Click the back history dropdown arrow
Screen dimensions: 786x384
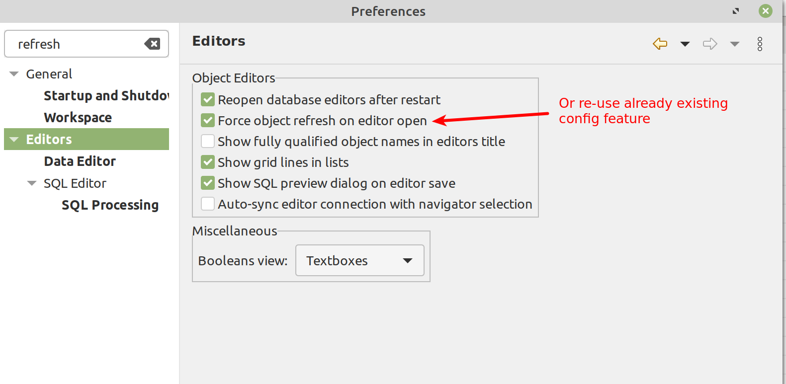pos(685,44)
